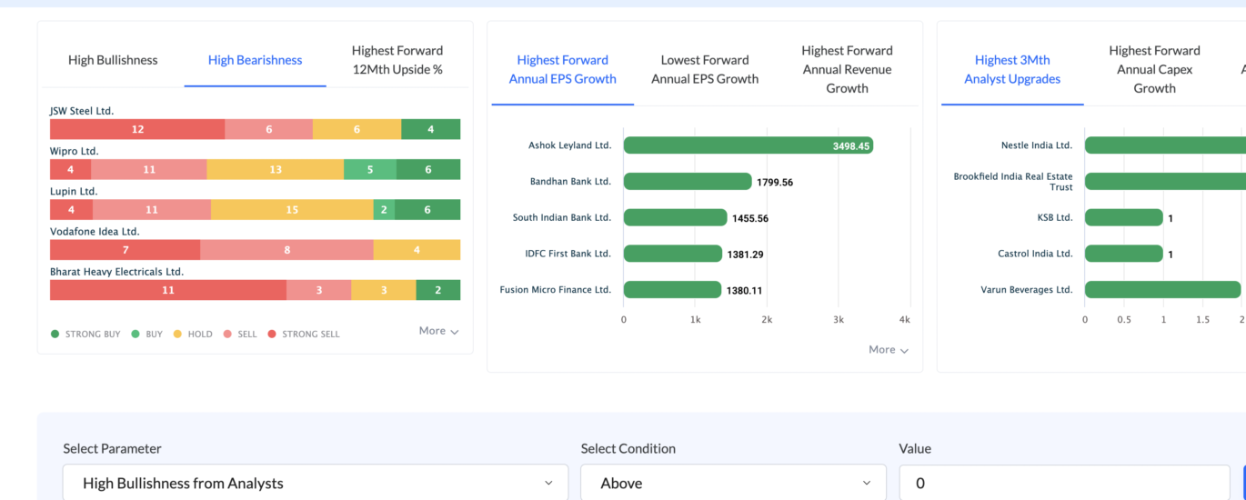Toggle the SELL legend item
Viewport: 1246px width, 500px height.
(x=240, y=335)
